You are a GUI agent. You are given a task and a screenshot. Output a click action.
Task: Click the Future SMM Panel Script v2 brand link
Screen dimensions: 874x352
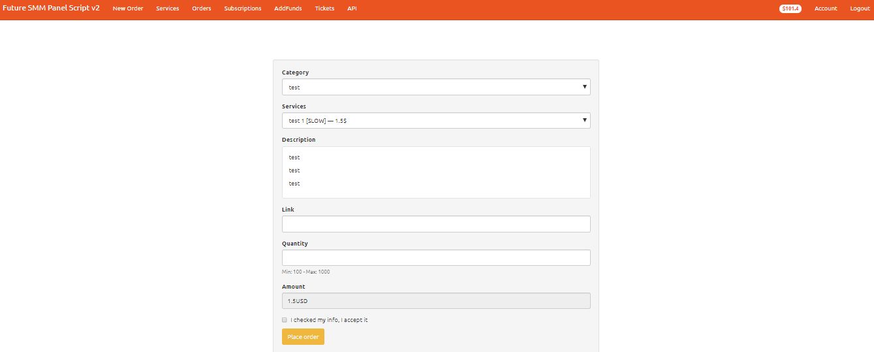pos(51,8)
